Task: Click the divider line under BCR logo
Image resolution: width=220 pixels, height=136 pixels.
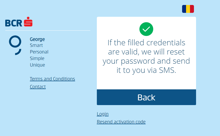Action: tap(48, 30)
